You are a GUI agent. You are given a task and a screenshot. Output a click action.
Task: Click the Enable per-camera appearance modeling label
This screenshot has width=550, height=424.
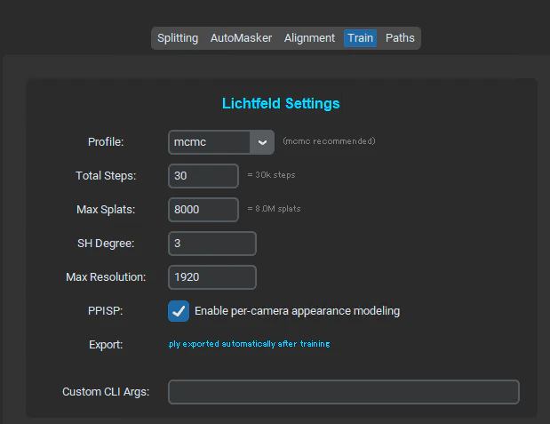(297, 311)
